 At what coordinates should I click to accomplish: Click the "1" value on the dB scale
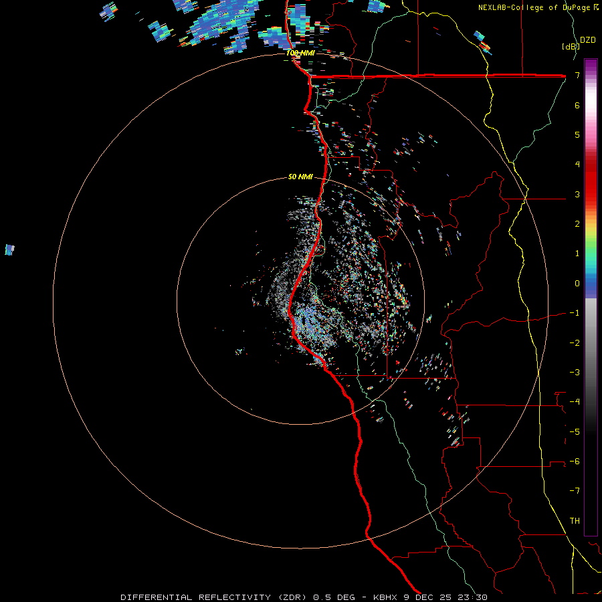tap(577, 254)
